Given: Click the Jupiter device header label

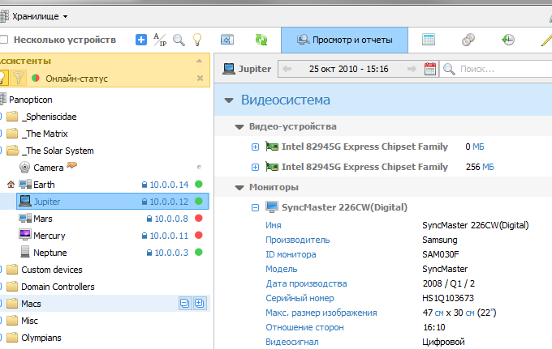Looking at the screenshot, I should click(255, 69).
